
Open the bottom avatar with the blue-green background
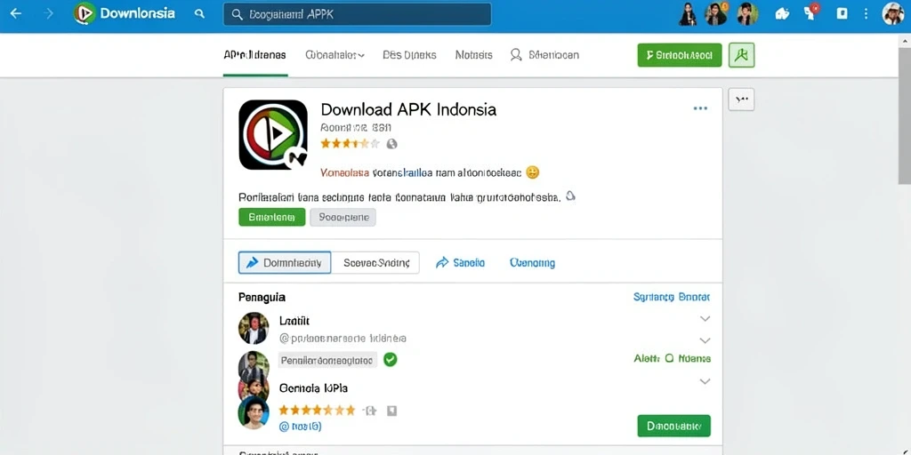click(254, 412)
